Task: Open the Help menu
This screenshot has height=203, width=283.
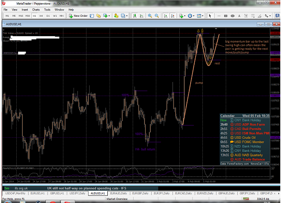Action: pos(71,10)
